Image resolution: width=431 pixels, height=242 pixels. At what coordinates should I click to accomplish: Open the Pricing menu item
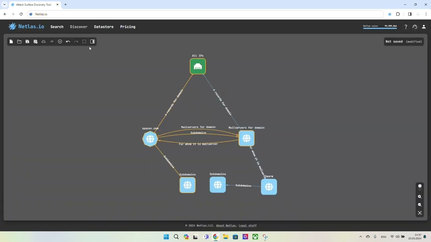coord(128,27)
